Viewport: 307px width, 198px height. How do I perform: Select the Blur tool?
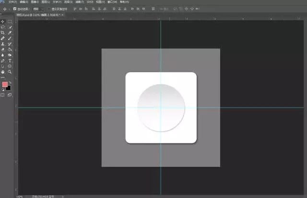3,55
